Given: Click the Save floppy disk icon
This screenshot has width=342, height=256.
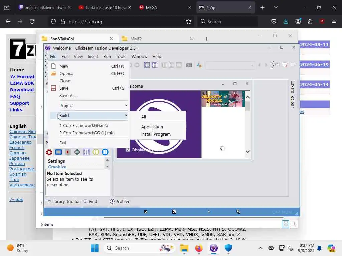Looking at the screenshot, I should click(53, 88).
